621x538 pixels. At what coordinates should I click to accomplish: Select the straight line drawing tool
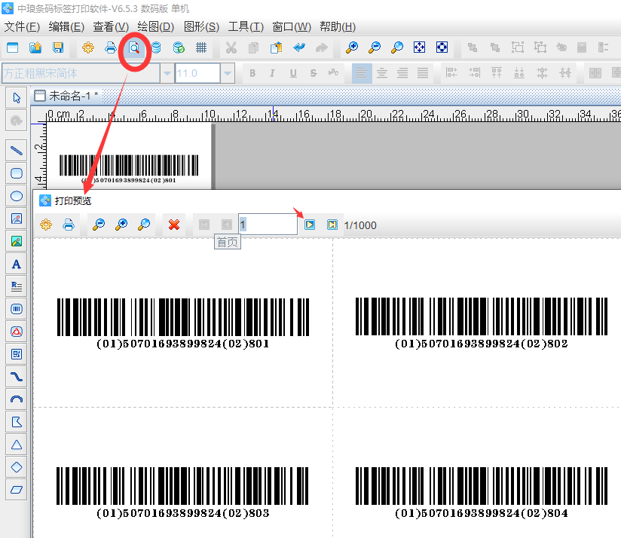pyautogui.click(x=17, y=151)
